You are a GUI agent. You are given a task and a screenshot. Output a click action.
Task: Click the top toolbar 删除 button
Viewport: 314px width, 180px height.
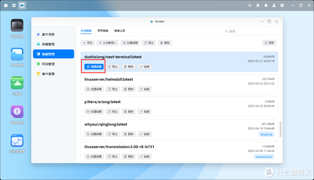coord(165,43)
